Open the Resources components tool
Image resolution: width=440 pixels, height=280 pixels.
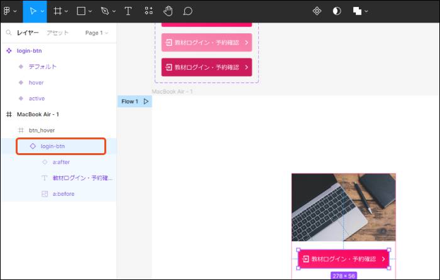tap(148, 11)
